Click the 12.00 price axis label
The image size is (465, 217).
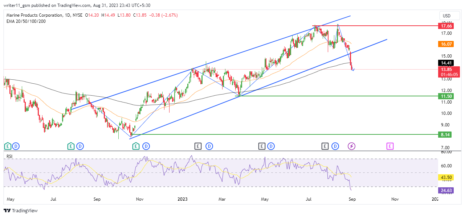click(x=446, y=91)
